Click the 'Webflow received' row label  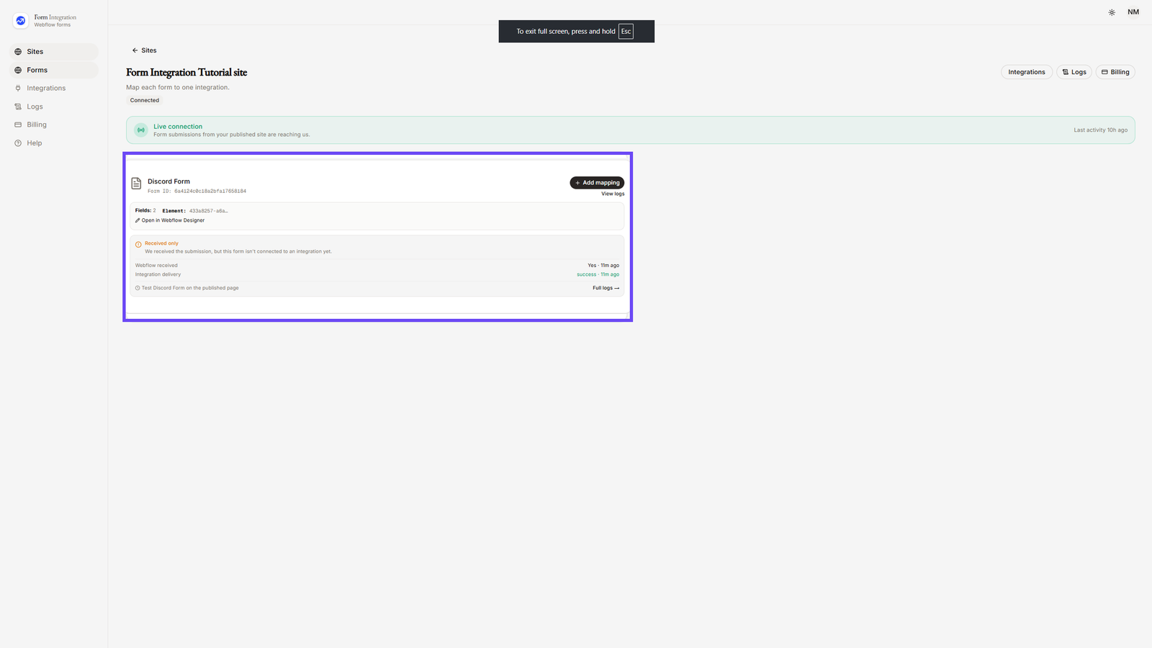coord(156,266)
